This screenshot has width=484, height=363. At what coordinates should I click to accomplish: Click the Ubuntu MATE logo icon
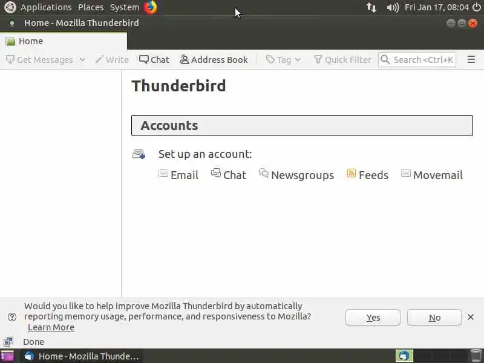pyautogui.click(x=10, y=7)
